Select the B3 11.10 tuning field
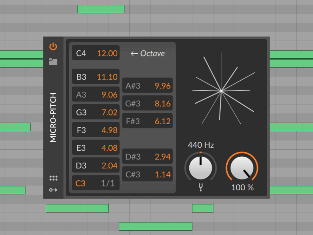 coord(96,77)
